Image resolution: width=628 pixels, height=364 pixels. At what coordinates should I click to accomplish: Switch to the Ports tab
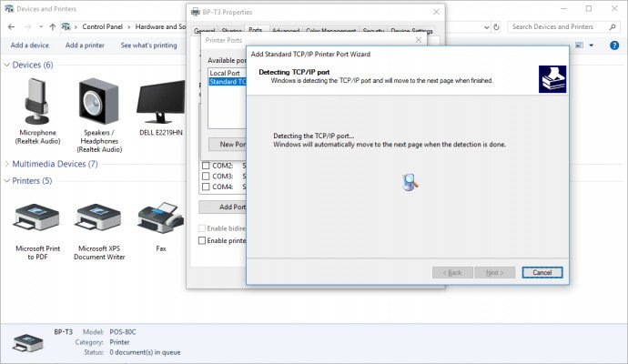pyautogui.click(x=255, y=30)
